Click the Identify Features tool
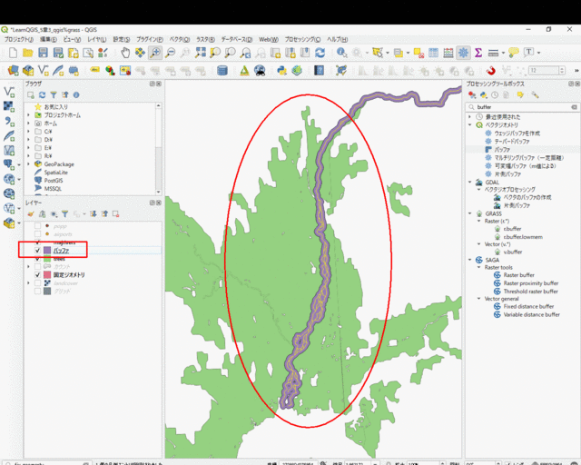 point(341,54)
